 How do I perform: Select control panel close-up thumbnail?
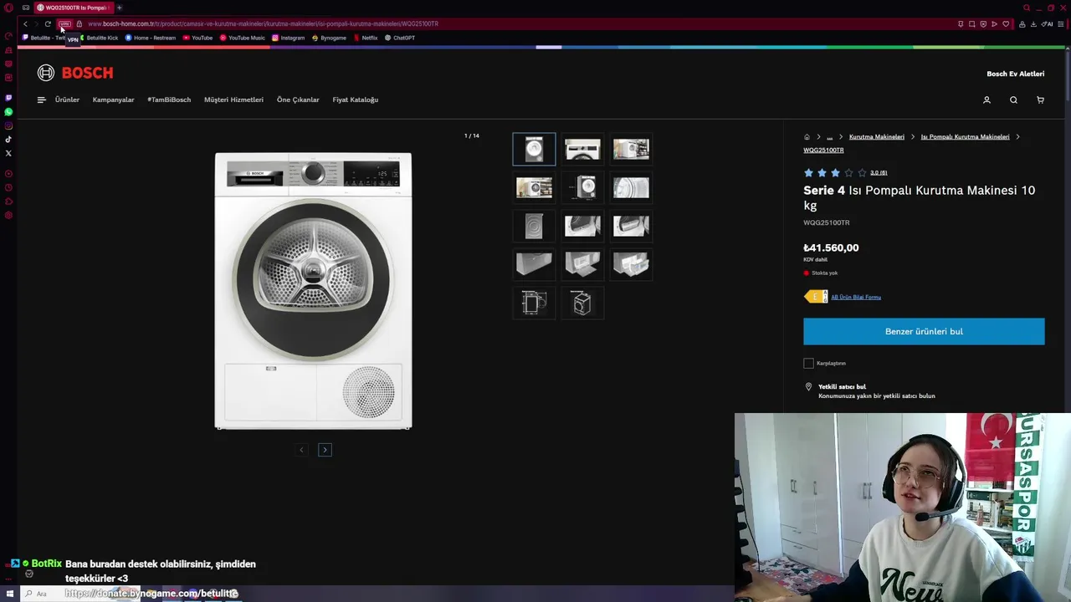point(582,149)
